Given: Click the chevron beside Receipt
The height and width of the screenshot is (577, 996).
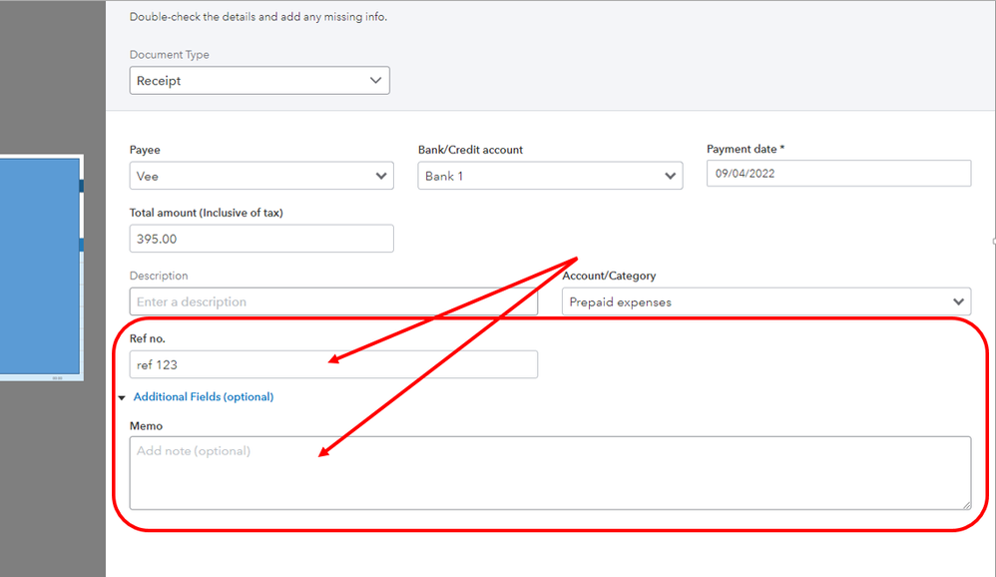Looking at the screenshot, I should 376,81.
